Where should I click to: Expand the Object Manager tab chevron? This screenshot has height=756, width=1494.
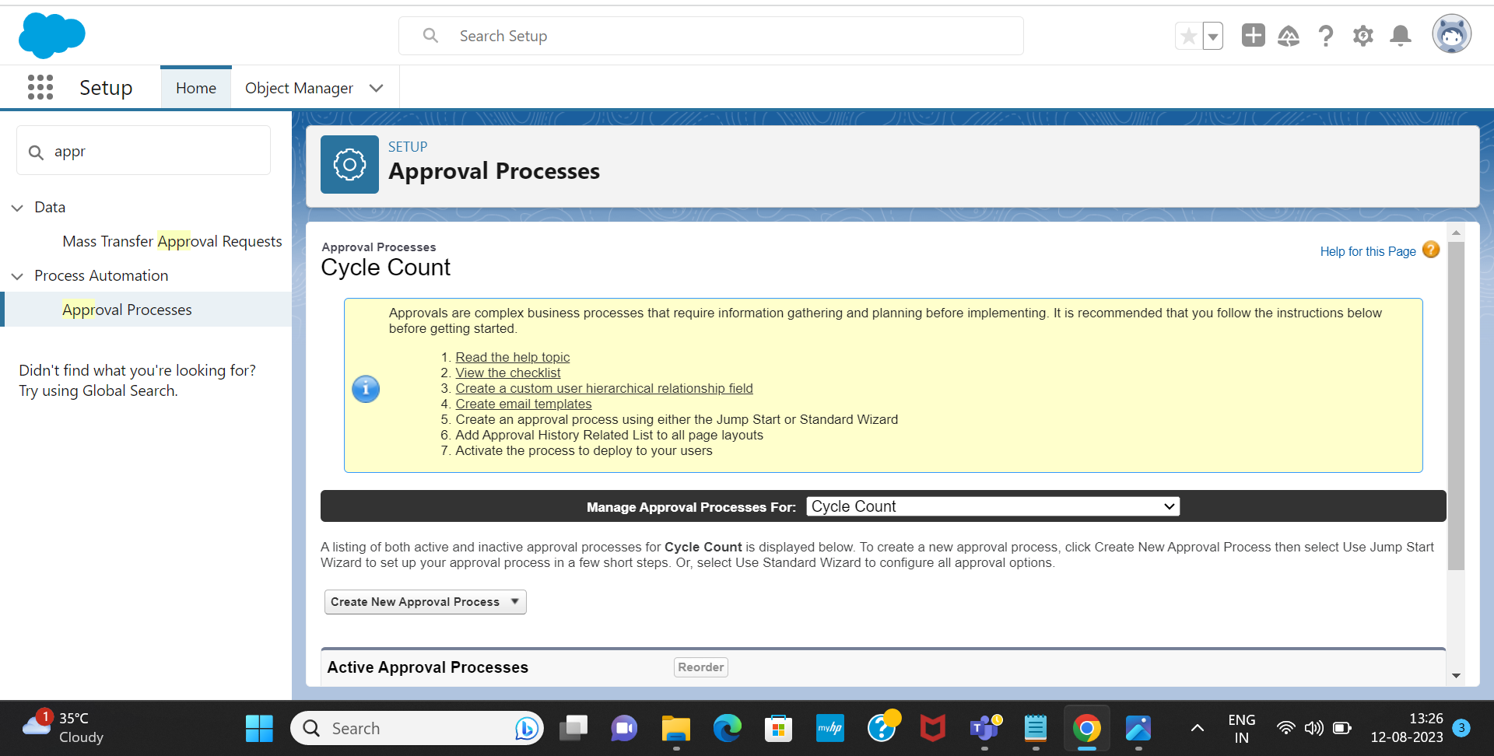(377, 88)
